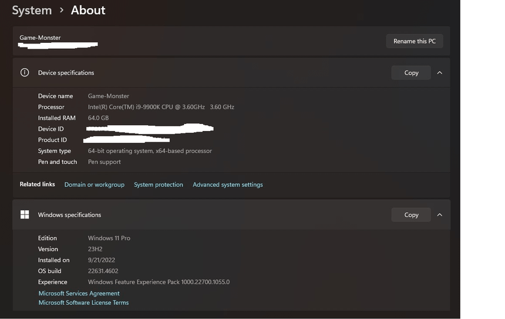The image size is (505, 319).
Task: Open the Domain or workgroup link
Action: point(95,184)
